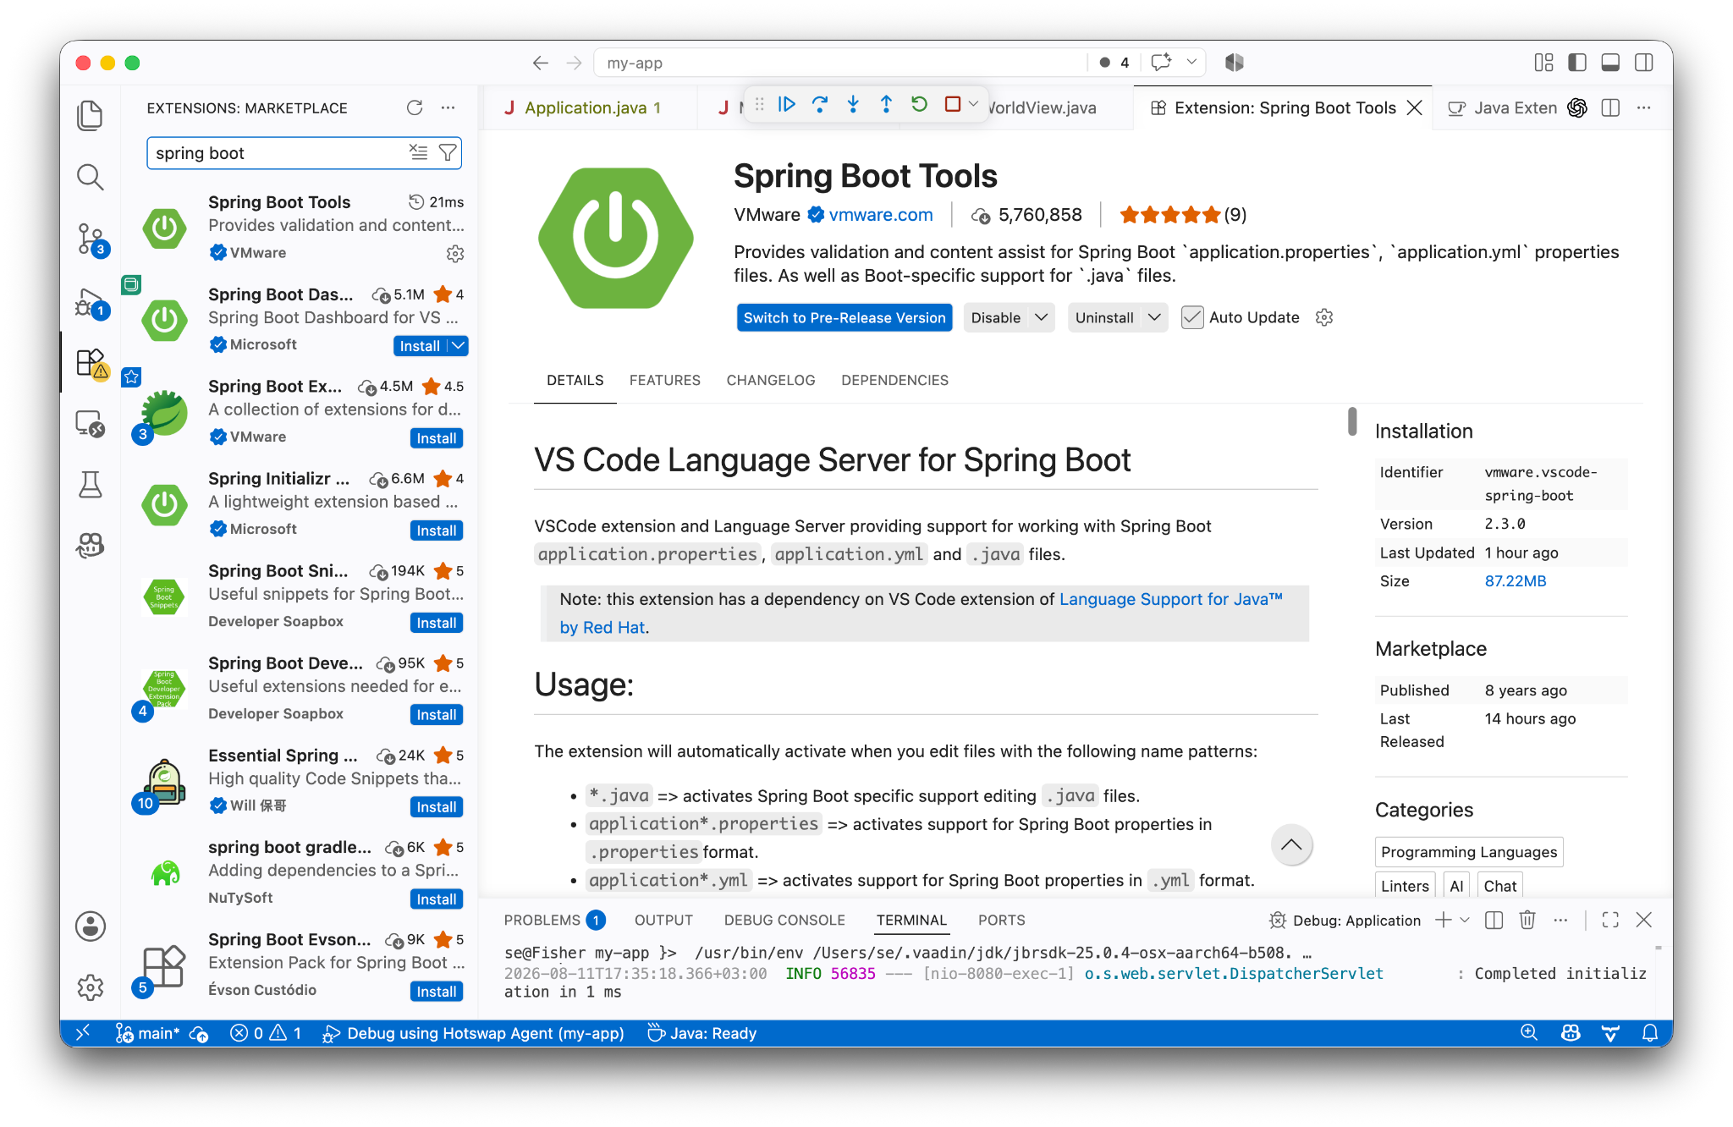Click Continue in the debug toolbar

click(787, 104)
